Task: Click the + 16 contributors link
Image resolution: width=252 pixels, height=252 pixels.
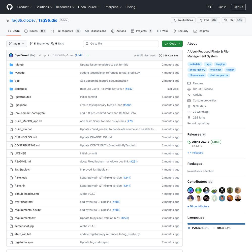Action: [198, 206]
